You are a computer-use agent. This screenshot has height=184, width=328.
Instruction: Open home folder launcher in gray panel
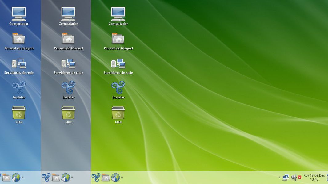[56, 177]
